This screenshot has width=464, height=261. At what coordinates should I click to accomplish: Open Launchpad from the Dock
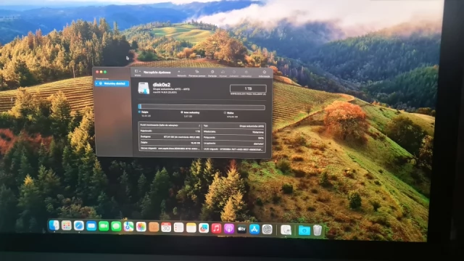coord(66,225)
